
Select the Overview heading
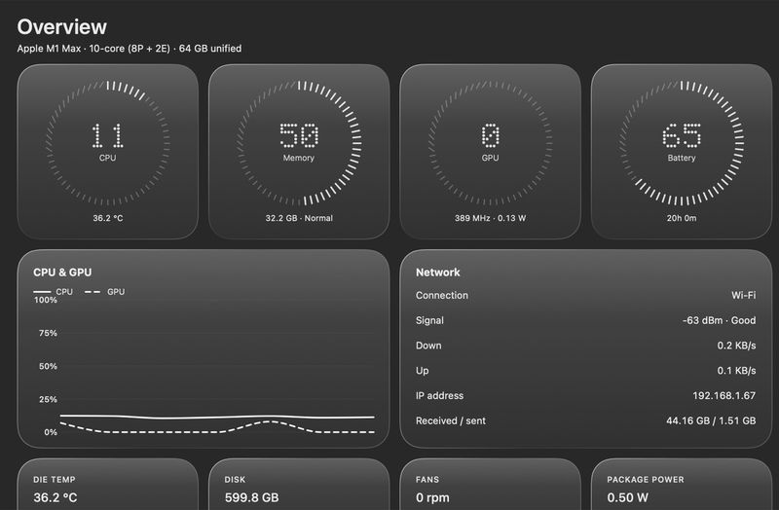tap(61, 27)
